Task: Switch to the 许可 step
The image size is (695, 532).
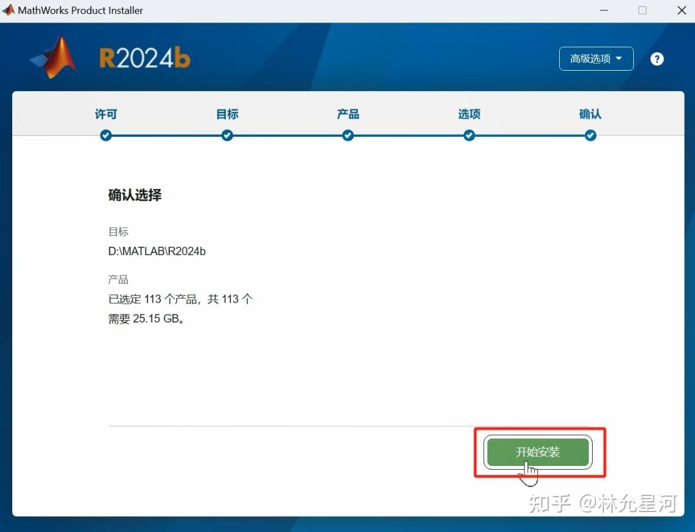Action: coord(106,114)
